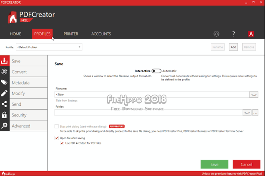This screenshot has width=265, height=176.
Task: Click the Send share icon
Action: [5, 104]
